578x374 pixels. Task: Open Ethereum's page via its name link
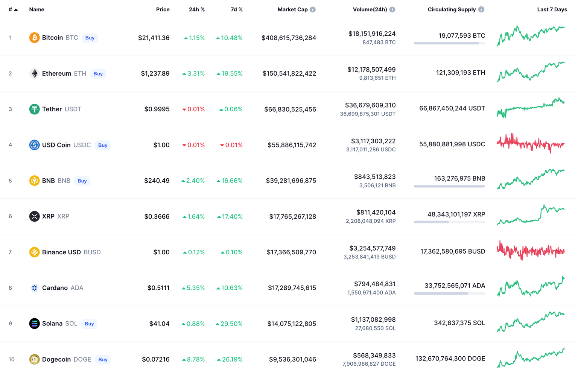tap(57, 73)
